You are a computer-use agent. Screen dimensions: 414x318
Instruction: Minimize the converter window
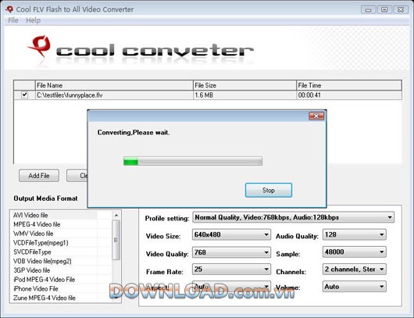coord(369,10)
